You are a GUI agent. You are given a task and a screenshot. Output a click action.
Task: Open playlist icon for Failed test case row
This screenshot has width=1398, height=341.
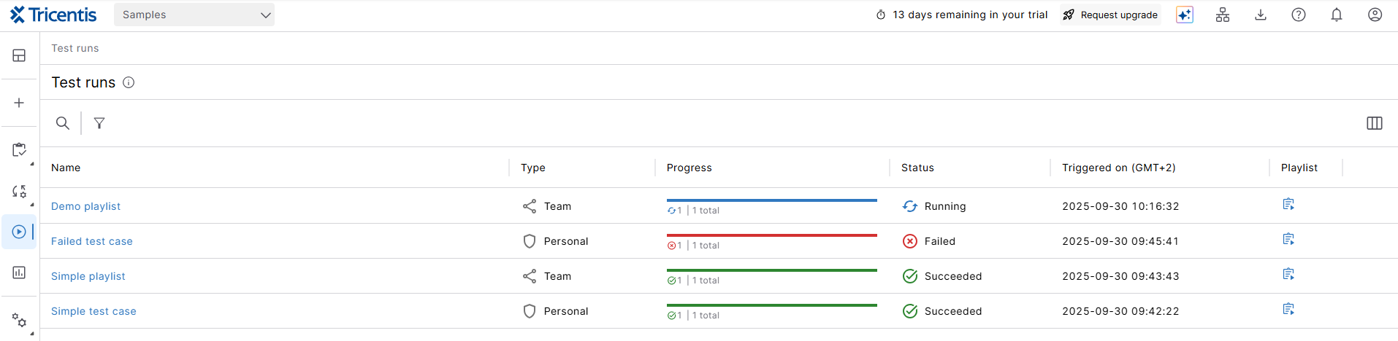point(1288,240)
